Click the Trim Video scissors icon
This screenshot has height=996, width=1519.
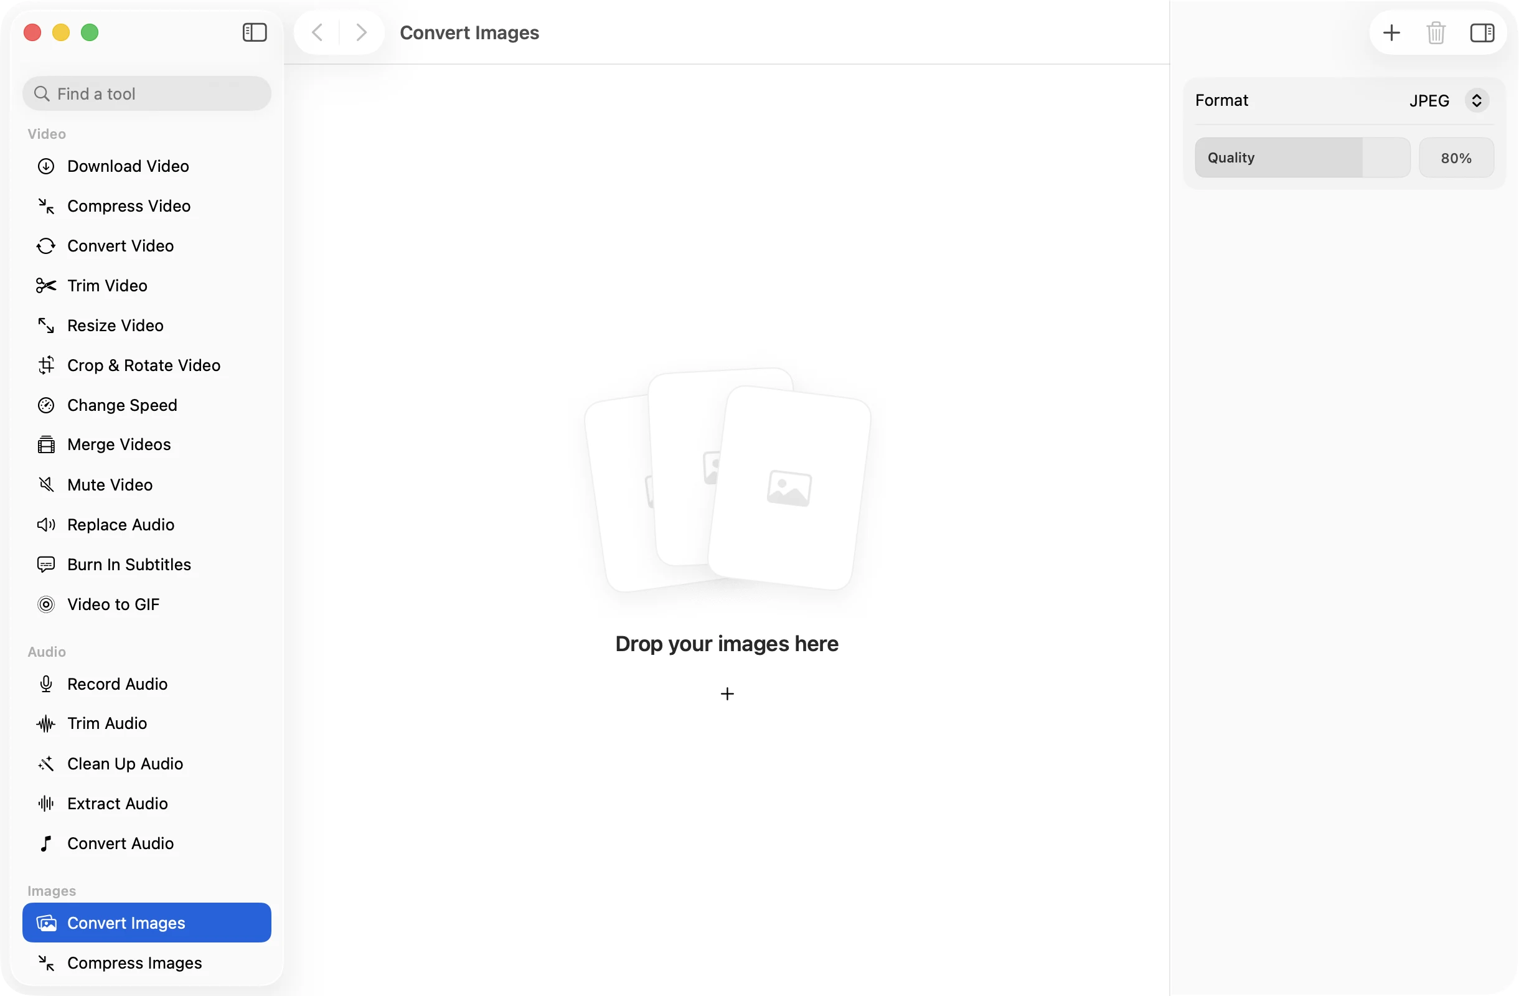(46, 286)
